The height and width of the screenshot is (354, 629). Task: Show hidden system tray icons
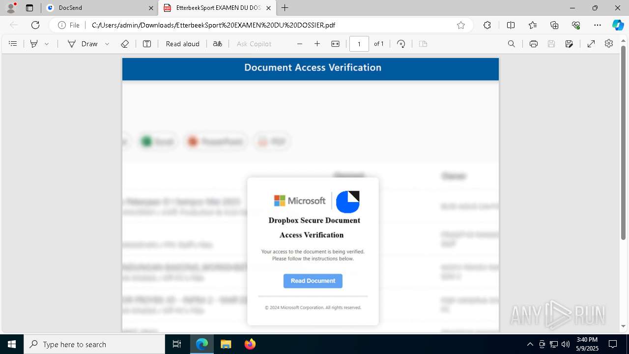[x=530, y=344]
